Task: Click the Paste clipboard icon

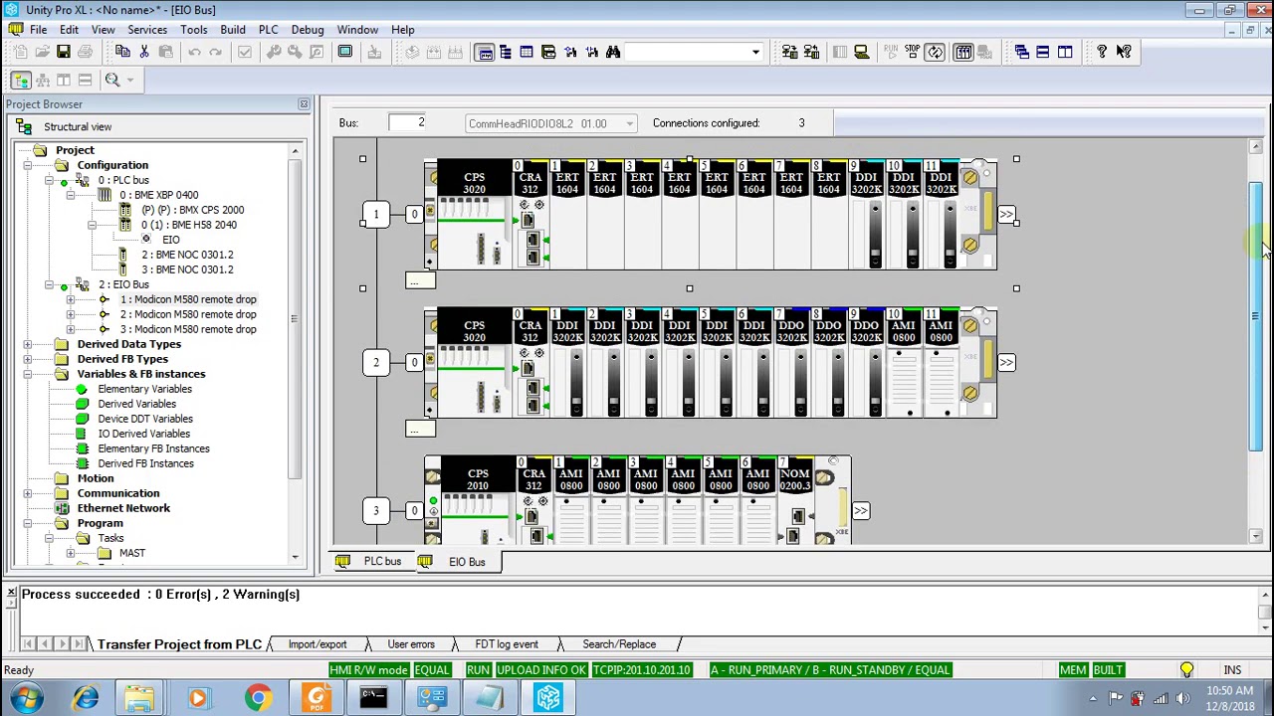Action: pos(166,52)
